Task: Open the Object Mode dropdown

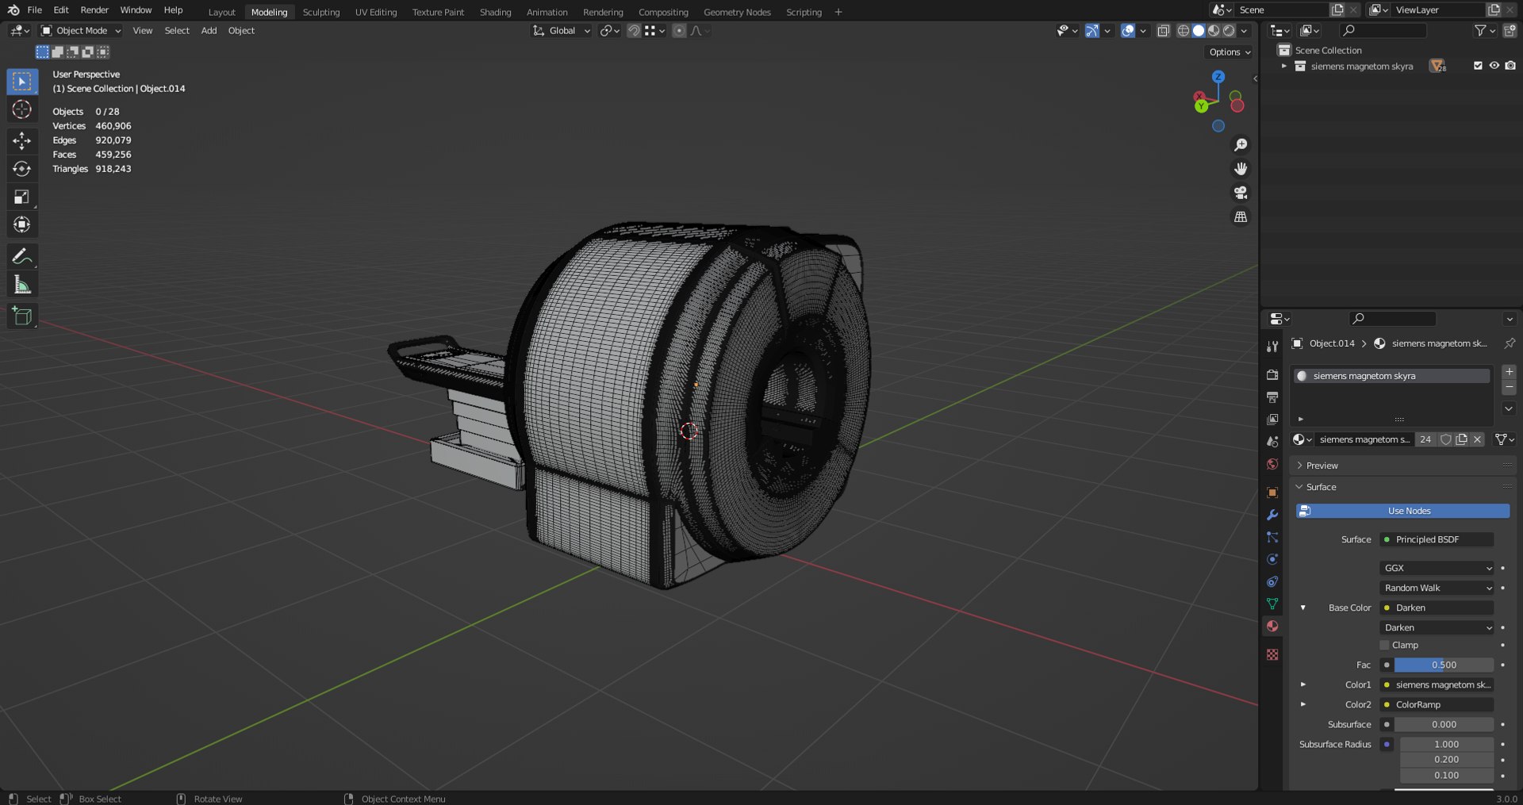Action: click(x=81, y=31)
